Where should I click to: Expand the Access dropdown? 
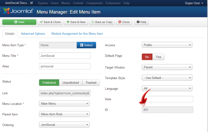point(167,45)
